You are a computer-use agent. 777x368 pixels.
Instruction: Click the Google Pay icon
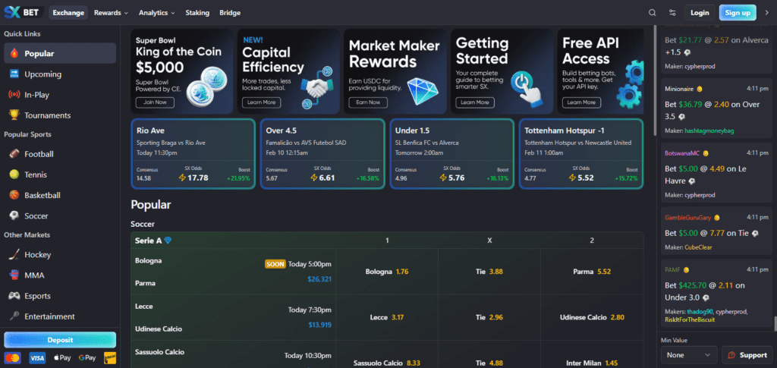point(87,357)
